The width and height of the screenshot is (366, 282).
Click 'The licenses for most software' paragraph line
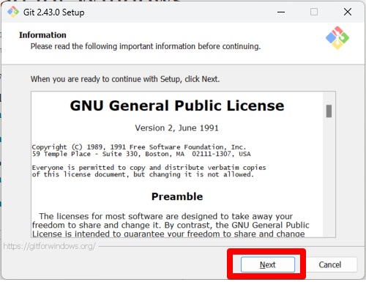pyautogui.click(x=166, y=216)
